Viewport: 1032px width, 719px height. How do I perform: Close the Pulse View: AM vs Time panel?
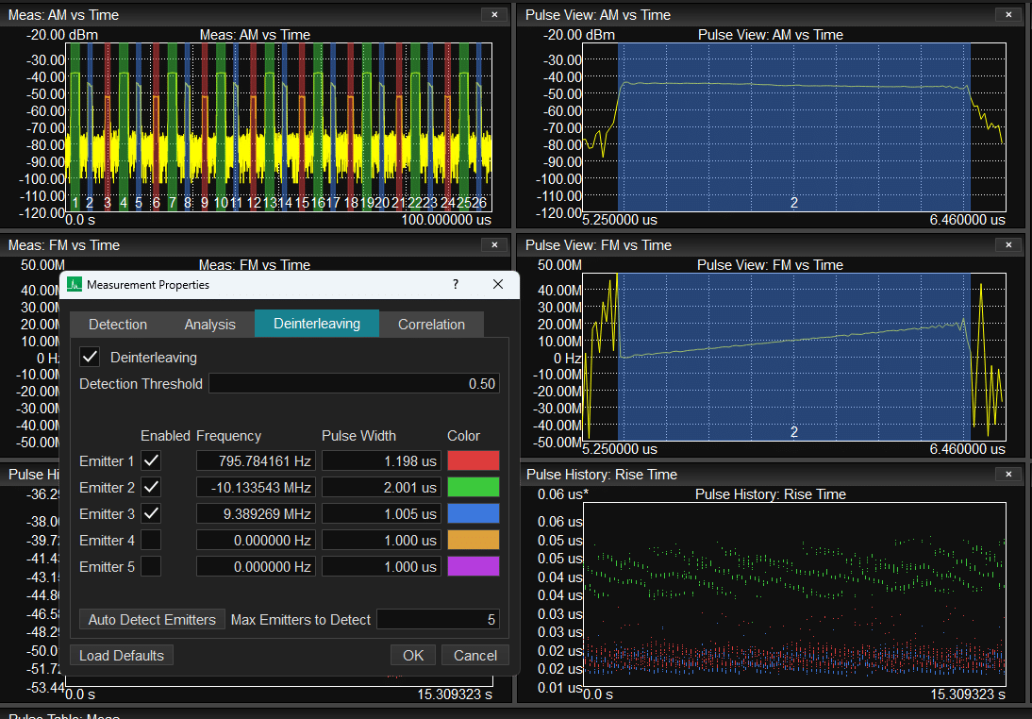(1007, 14)
